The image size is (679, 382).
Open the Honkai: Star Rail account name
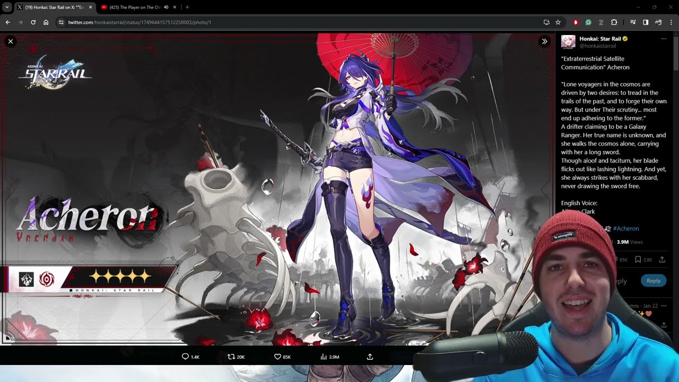click(600, 39)
